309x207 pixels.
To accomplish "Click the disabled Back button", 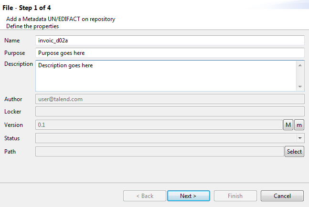I will (145, 196).
